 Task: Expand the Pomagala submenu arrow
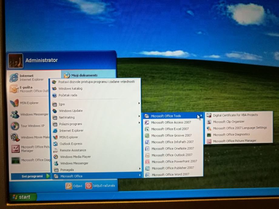[x=140, y=168]
